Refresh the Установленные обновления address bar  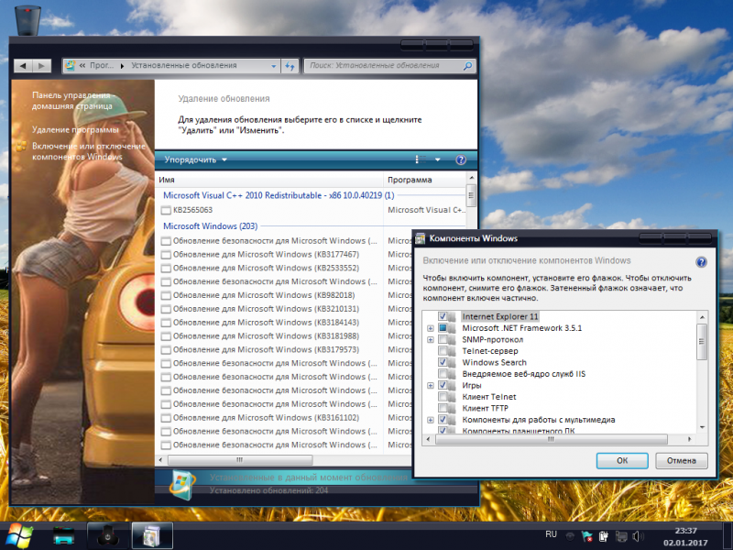pyautogui.click(x=290, y=66)
